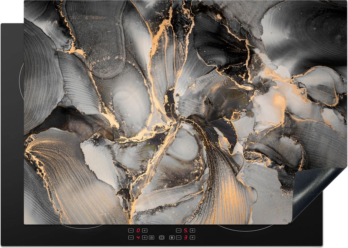Viewport: 348px width, 248px height.
Task: Tap the plus button beside the 3 display
Action: click(192, 237)
